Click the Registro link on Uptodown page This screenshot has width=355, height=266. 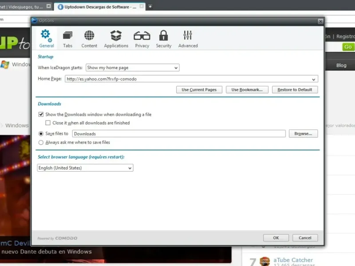(346, 36)
